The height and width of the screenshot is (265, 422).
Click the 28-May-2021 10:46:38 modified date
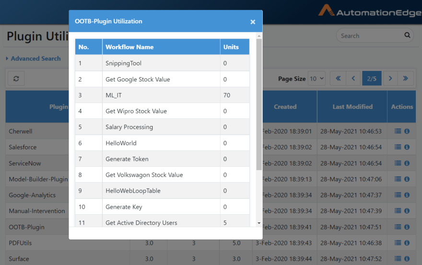pos(351,243)
